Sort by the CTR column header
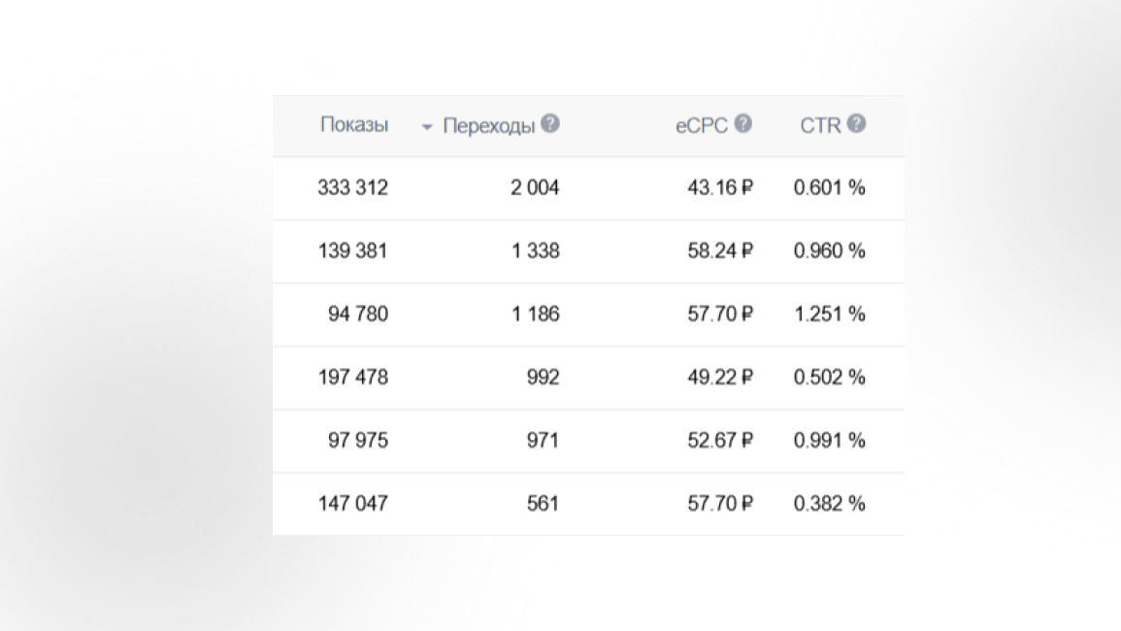Screen dimensions: 1121x631 coord(820,126)
